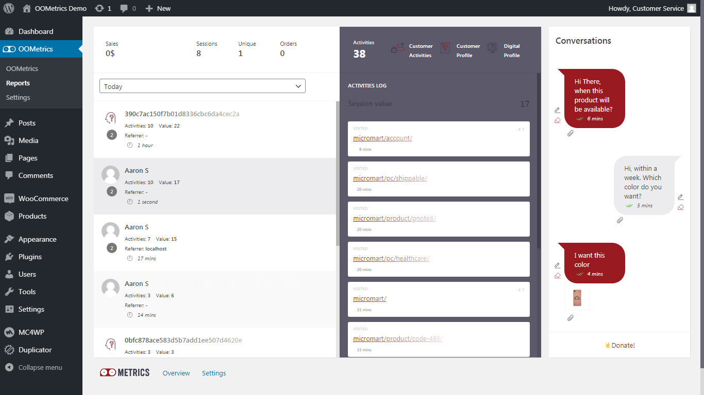
Task: Click the Tools wrench icon
Action: pyautogui.click(x=9, y=292)
